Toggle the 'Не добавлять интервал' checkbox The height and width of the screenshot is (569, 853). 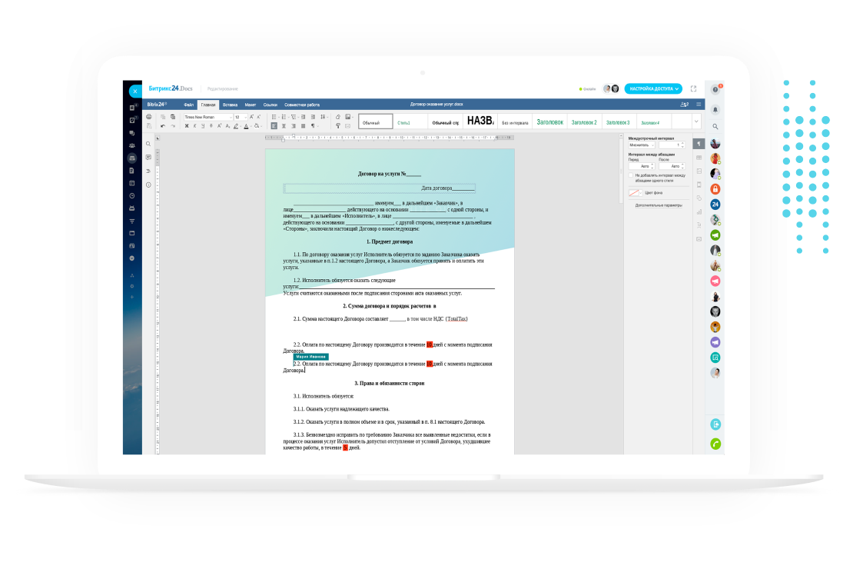click(x=631, y=175)
